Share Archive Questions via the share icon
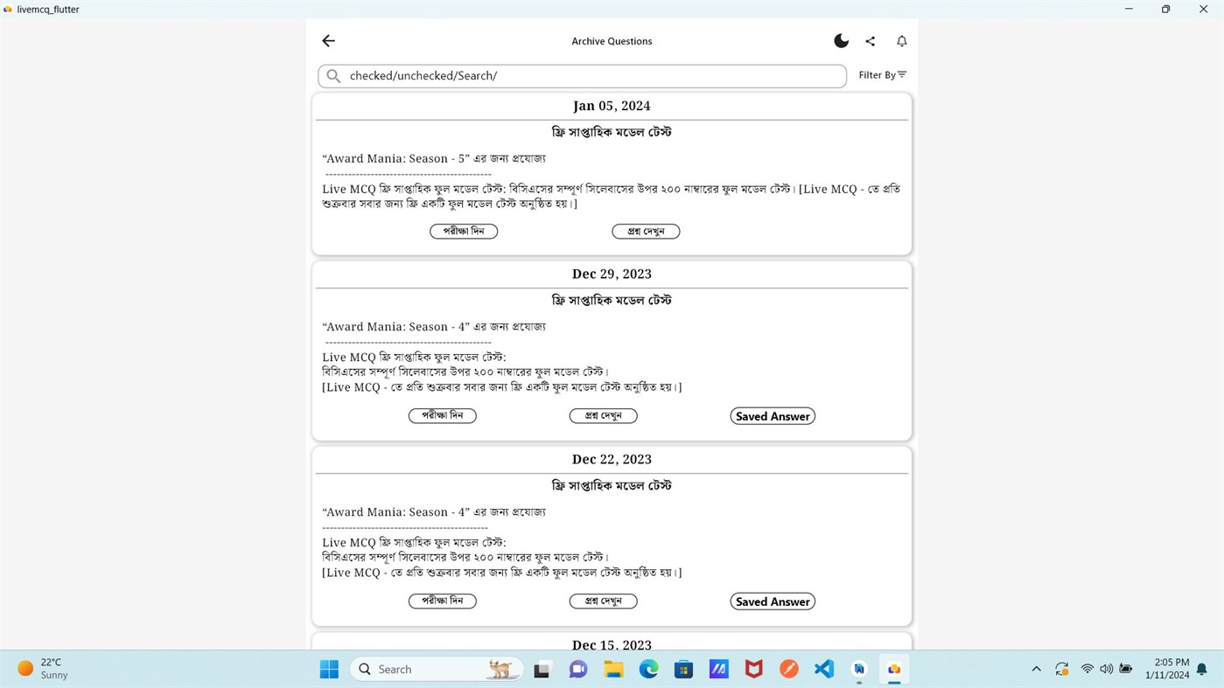The image size is (1224, 688). pyautogui.click(x=870, y=40)
